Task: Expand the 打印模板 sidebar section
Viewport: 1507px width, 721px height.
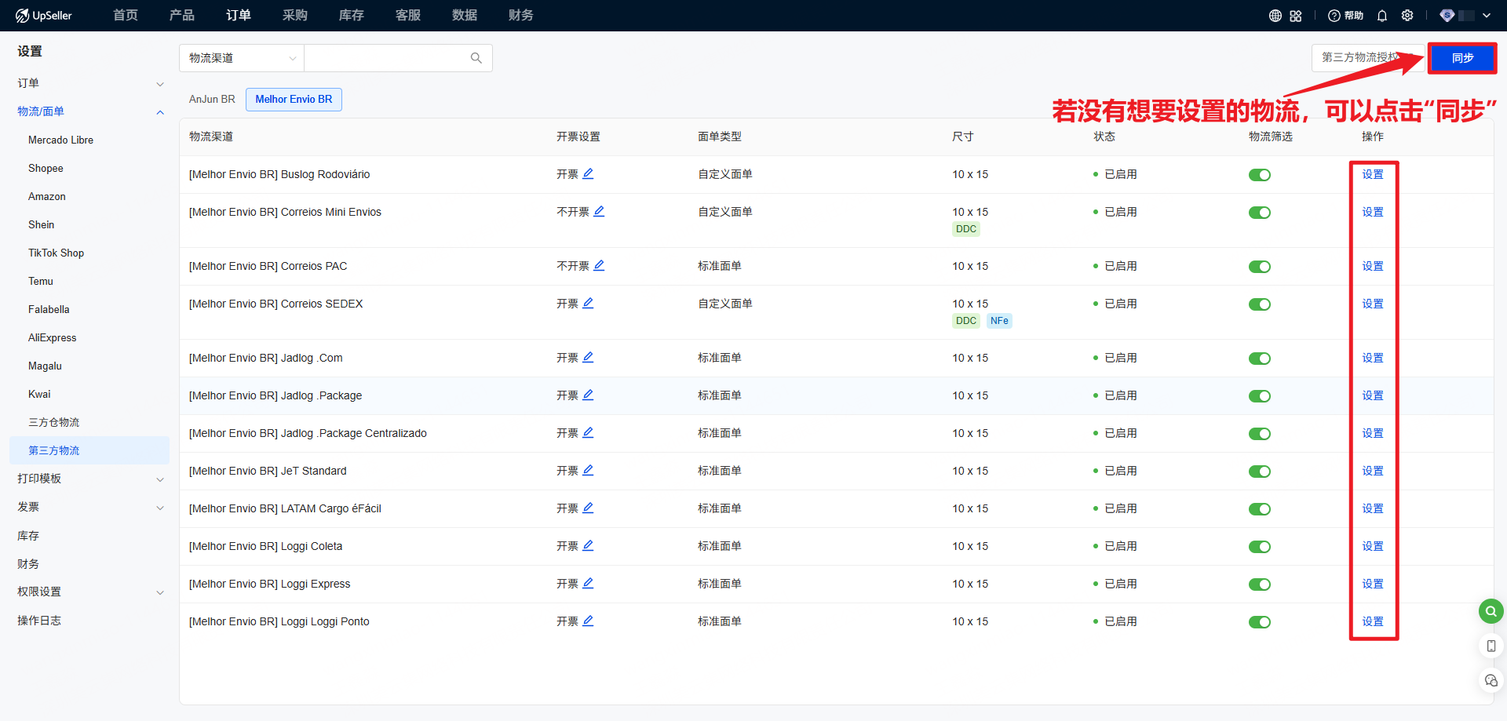Action: (90, 479)
